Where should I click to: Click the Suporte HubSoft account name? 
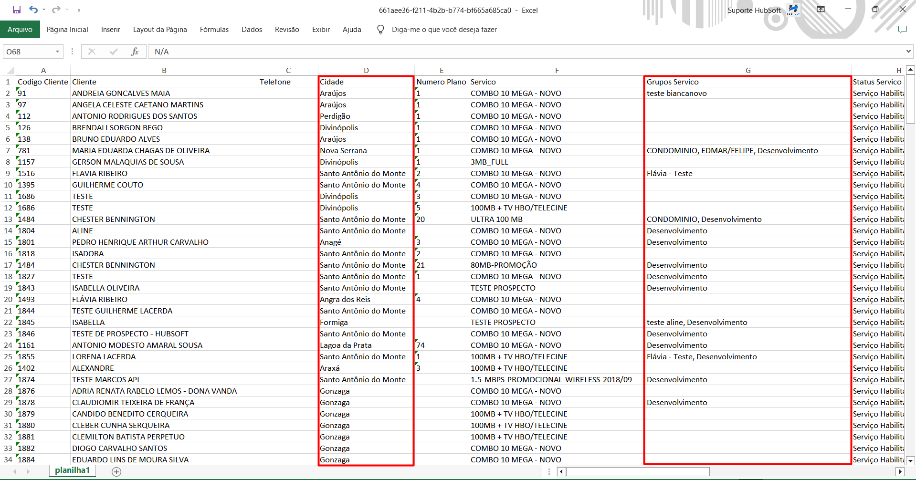[x=754, y=10]
